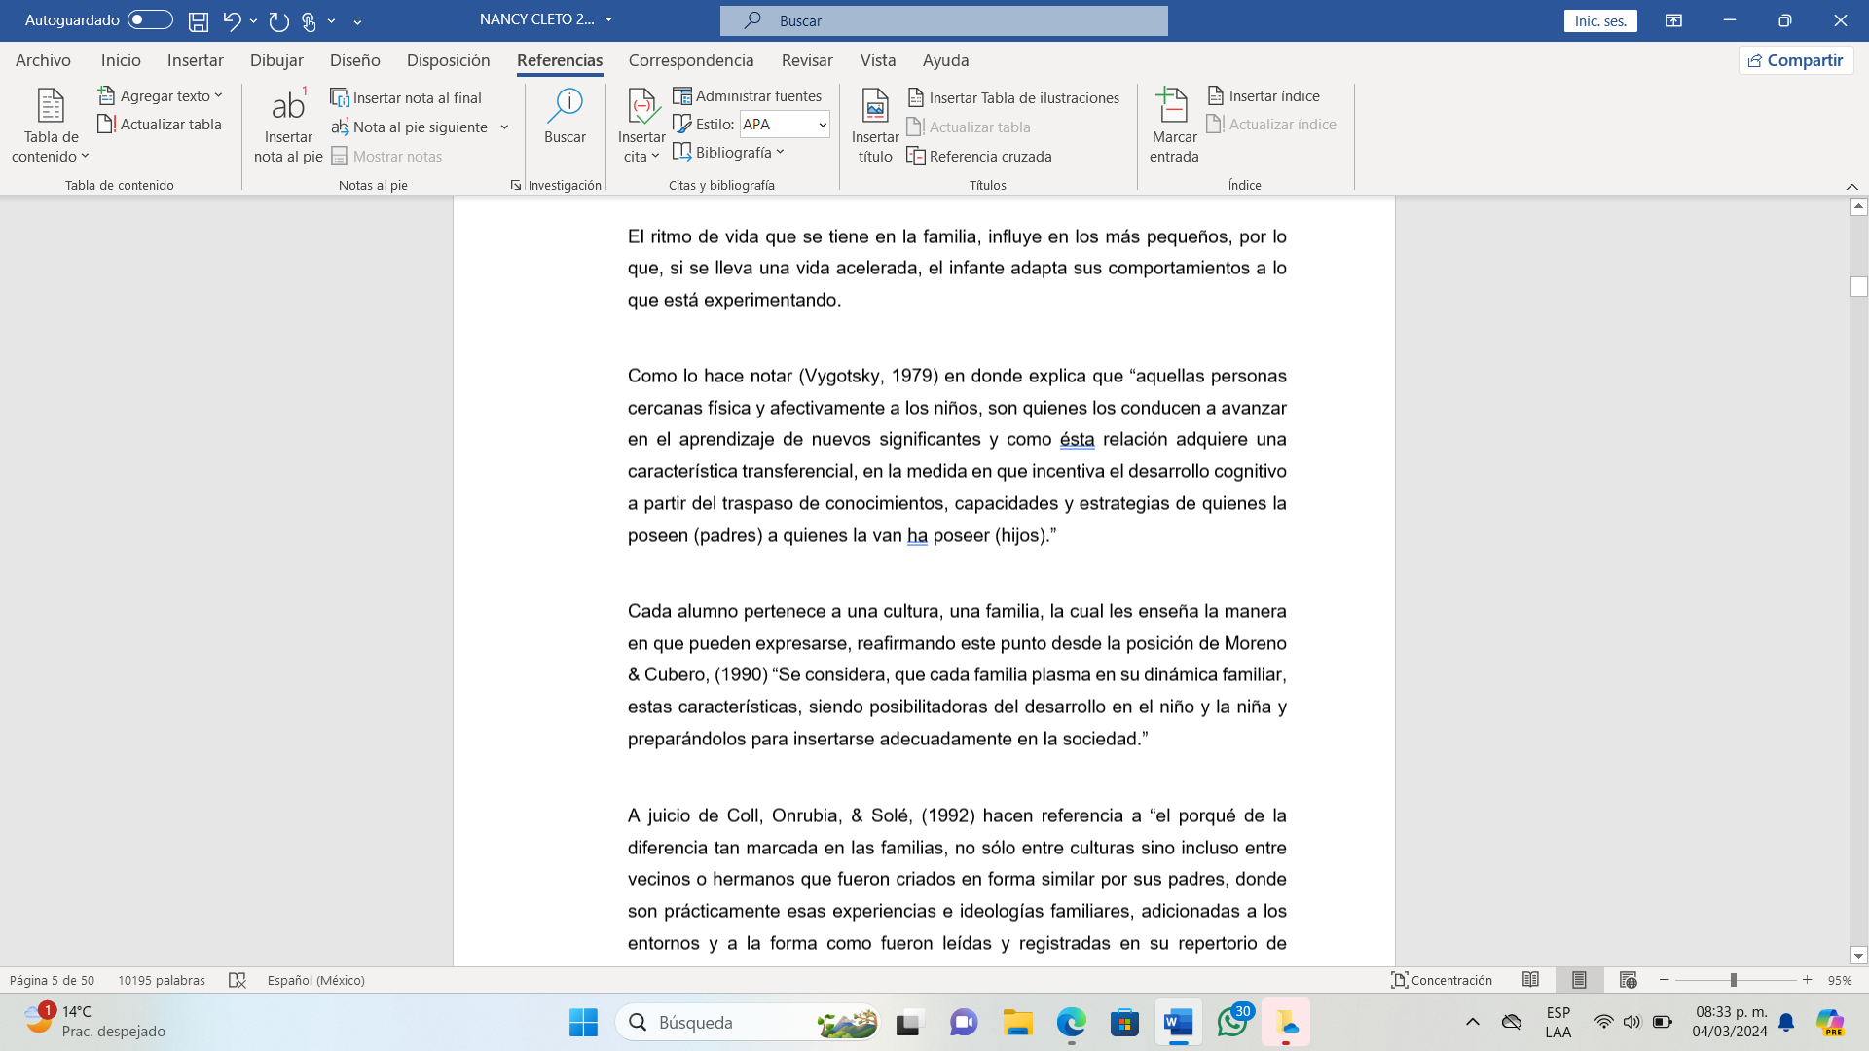
Task: Click the weather widget showing 14°C
Action: coord(95,1022)
